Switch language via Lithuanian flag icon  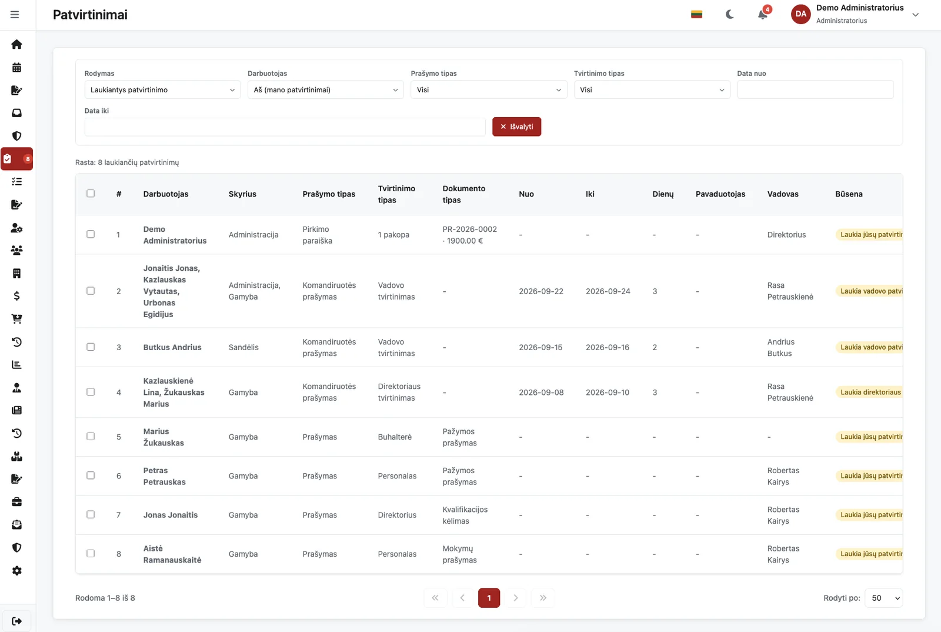(x=697, y=14)
